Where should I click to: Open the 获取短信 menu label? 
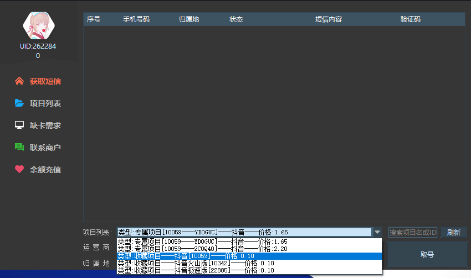[45, 81]
